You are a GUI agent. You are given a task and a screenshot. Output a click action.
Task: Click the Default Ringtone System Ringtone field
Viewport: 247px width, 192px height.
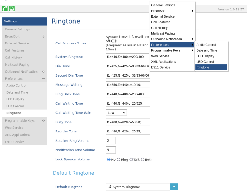click(x=138, y=187)
